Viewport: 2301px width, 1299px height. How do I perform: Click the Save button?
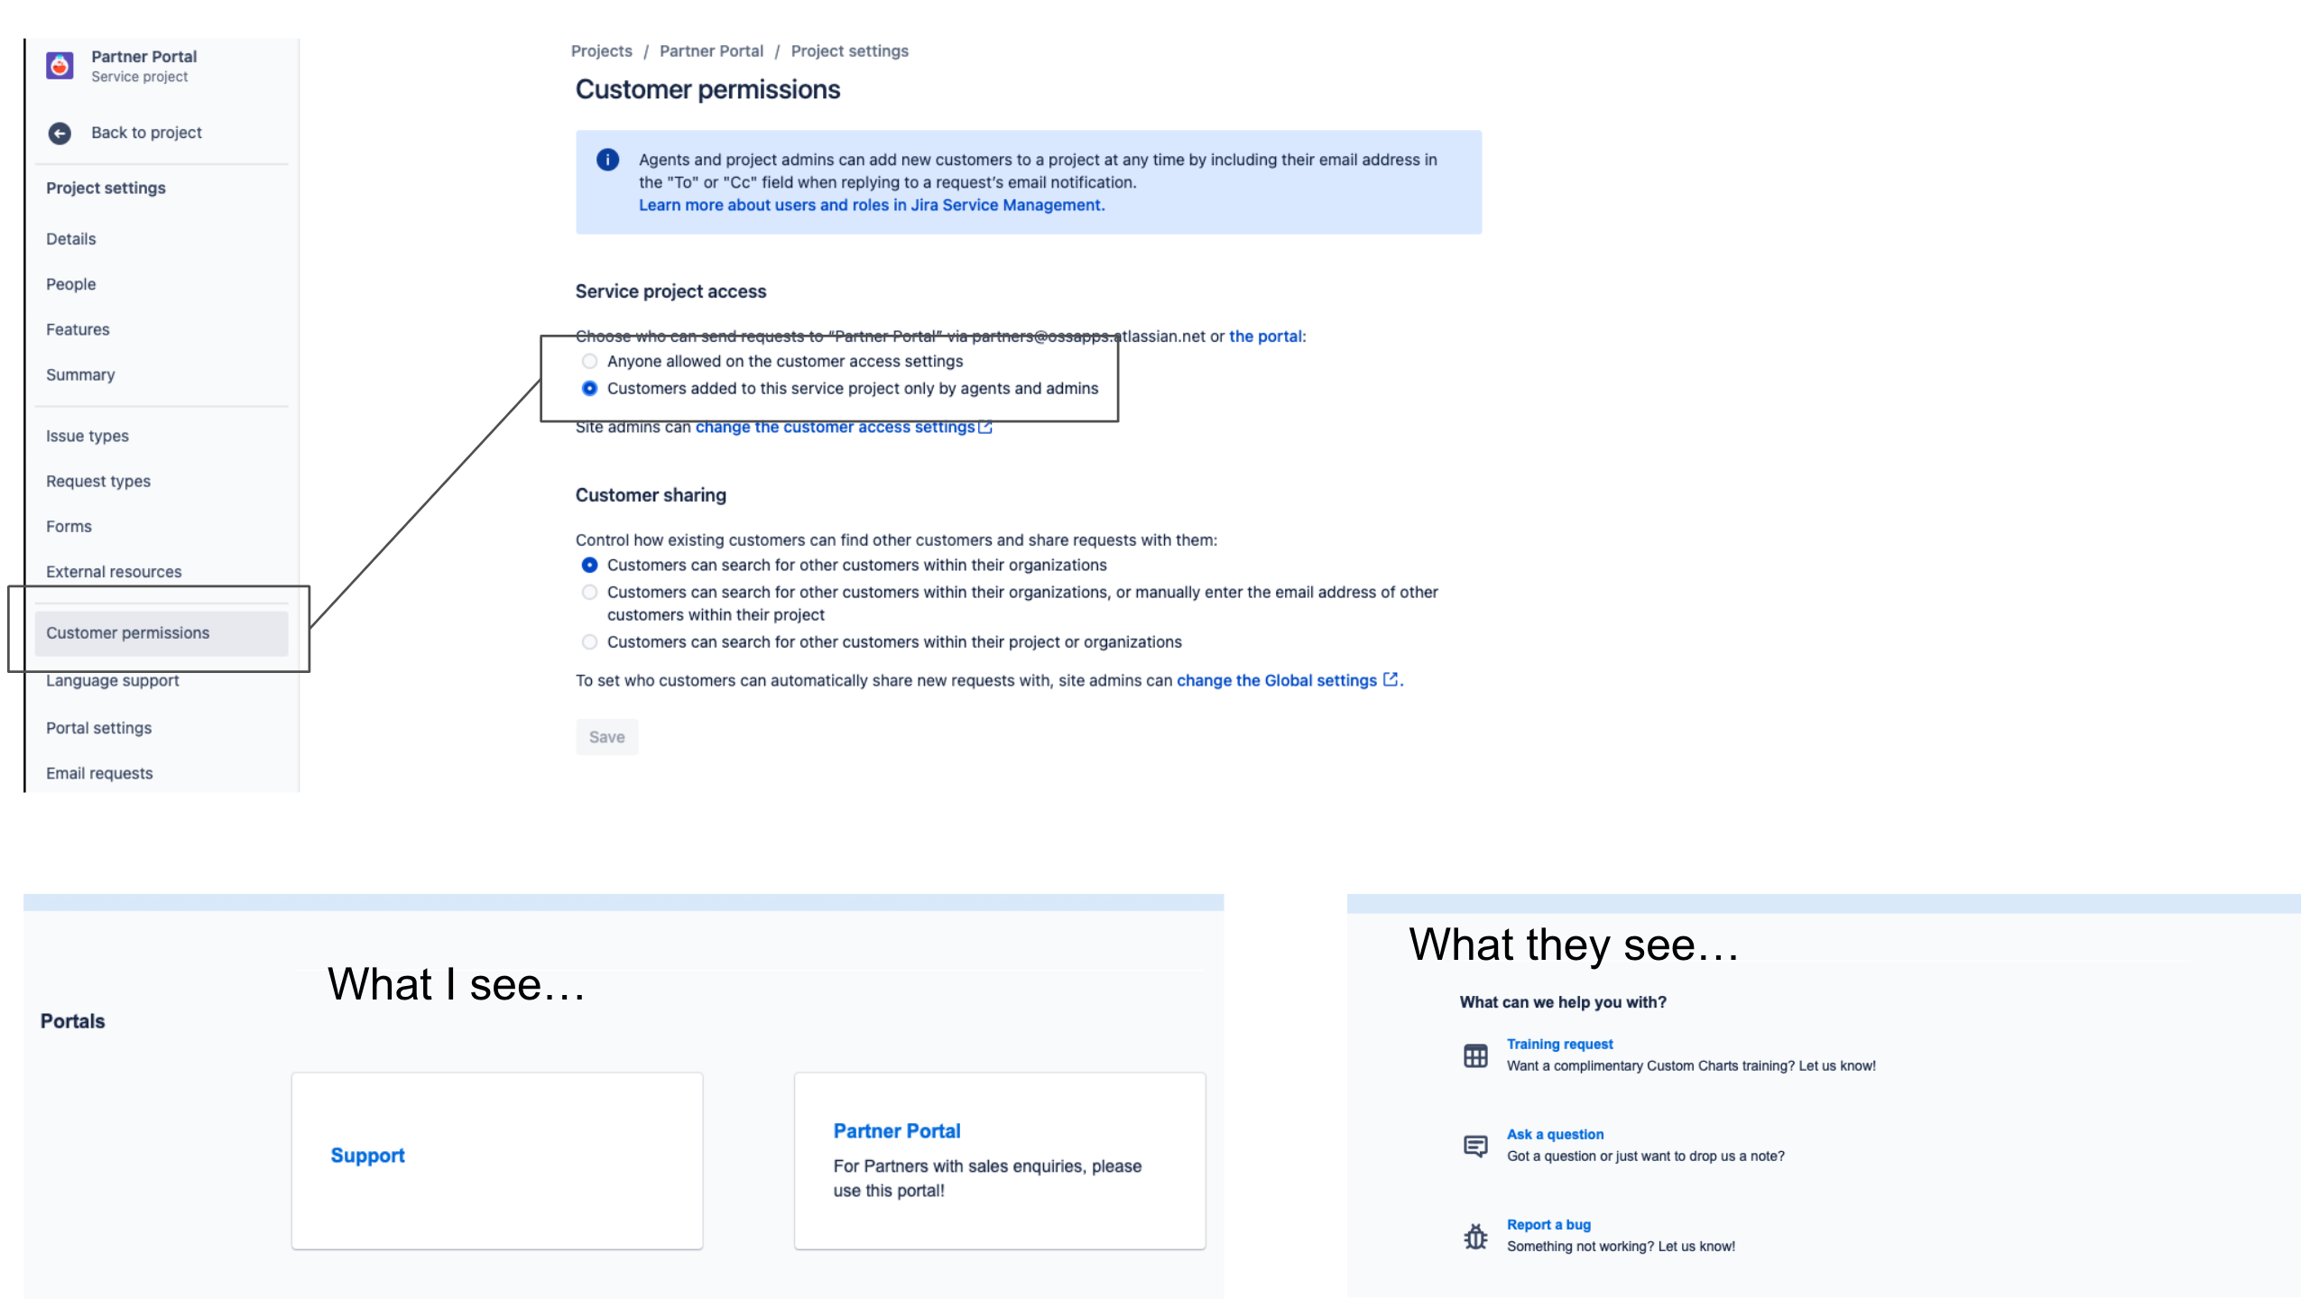pyautogui.click(x=606, y=736)
